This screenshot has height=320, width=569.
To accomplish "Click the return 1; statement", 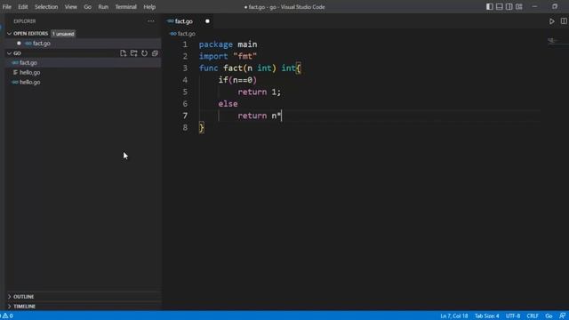I will [259, 92].
